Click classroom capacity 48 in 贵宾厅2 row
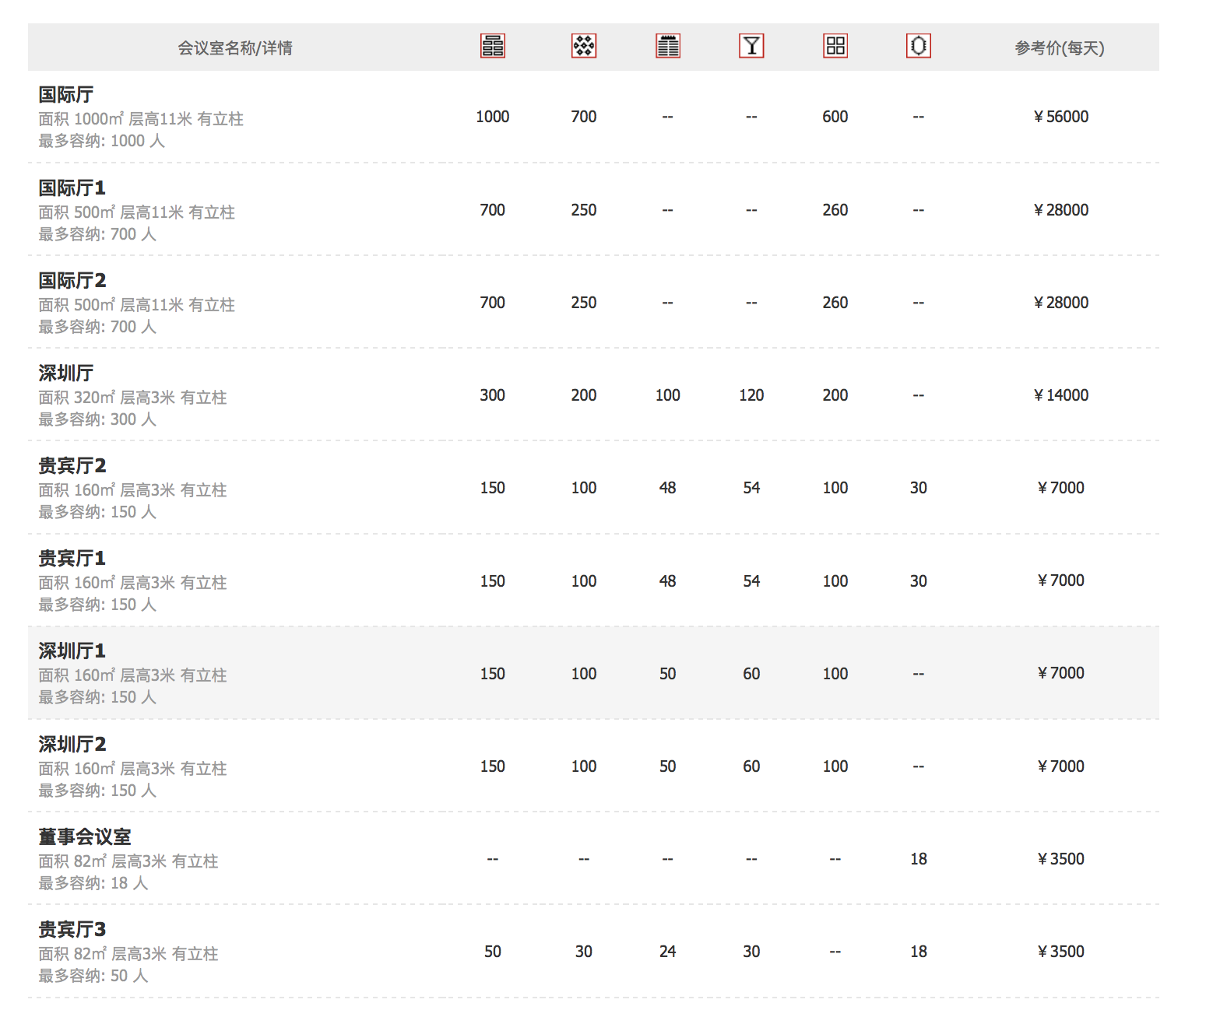 pos(668,488)
